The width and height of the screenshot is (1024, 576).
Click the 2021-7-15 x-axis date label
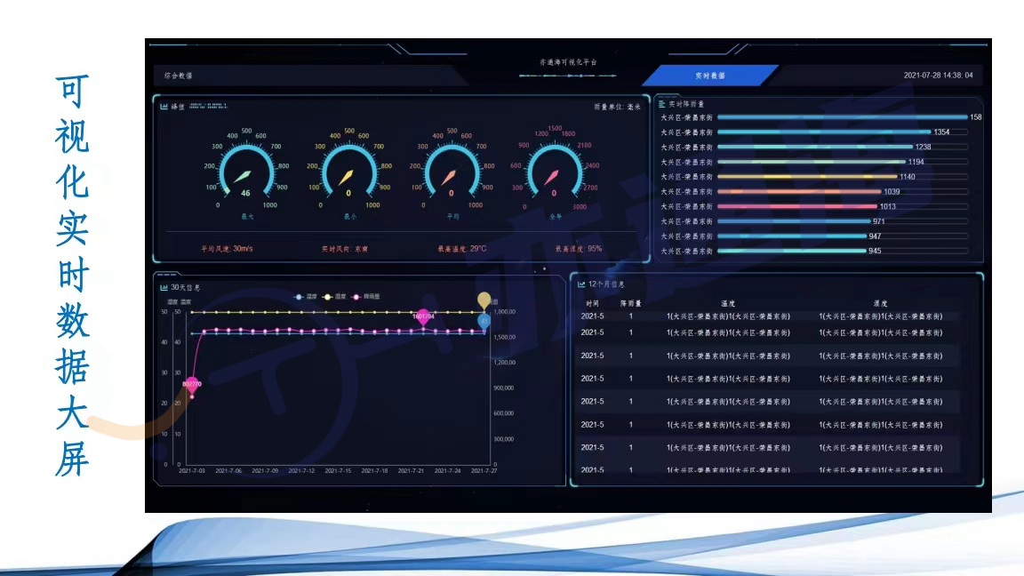tap(338, 470)
